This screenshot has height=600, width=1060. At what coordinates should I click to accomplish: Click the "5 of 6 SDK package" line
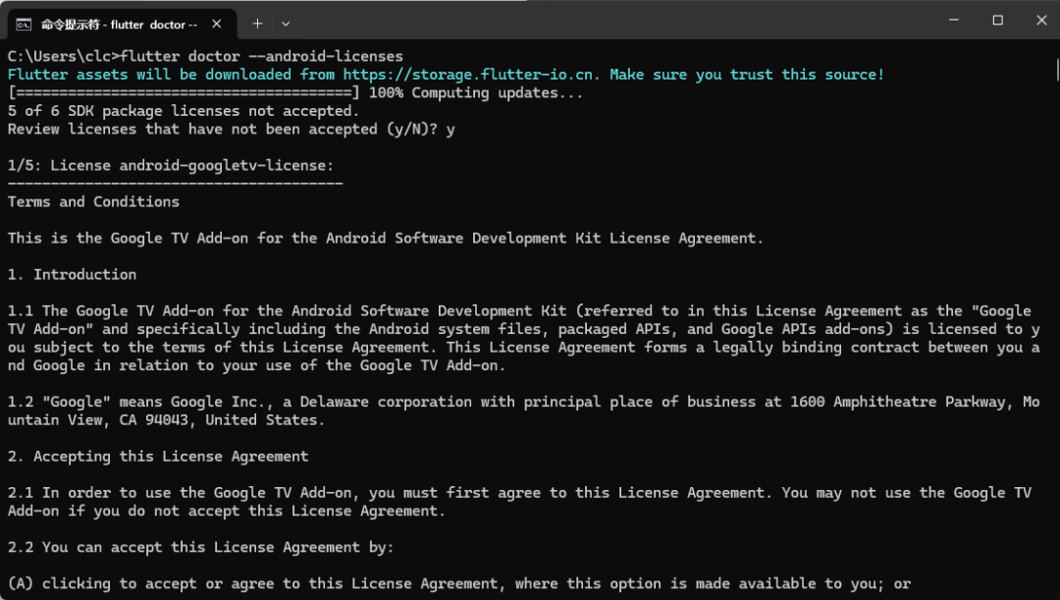184,111
